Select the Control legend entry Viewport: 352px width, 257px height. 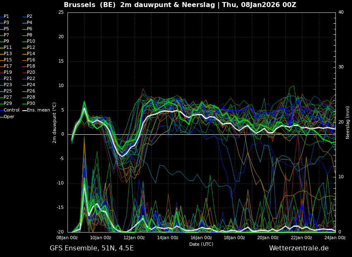[10, 110]
